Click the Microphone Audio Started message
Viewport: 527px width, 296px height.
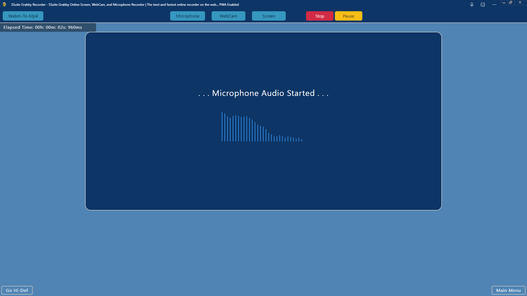[263, 93]
